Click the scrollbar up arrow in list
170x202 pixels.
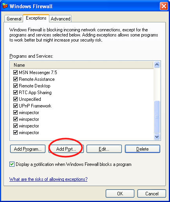click(157, 64)
